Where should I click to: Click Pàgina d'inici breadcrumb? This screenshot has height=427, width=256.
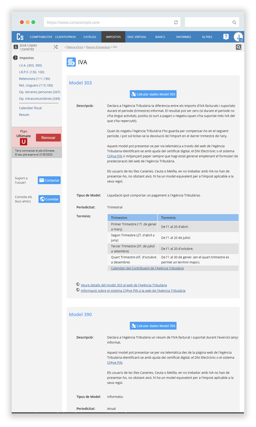75,47
